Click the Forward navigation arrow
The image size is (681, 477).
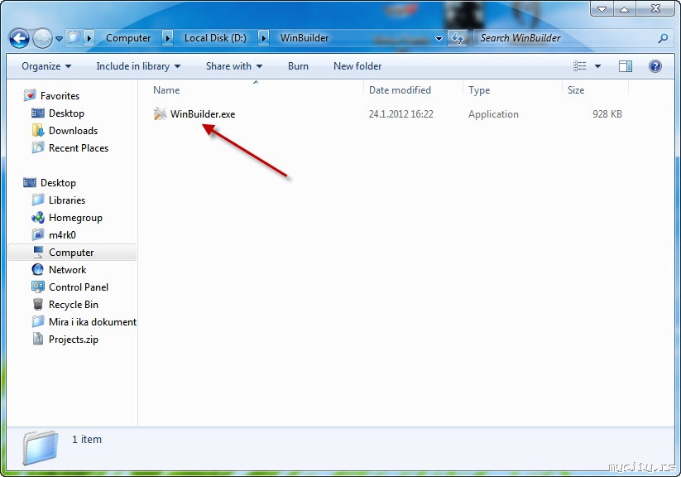pyautogui.click(x=42, y=39)
